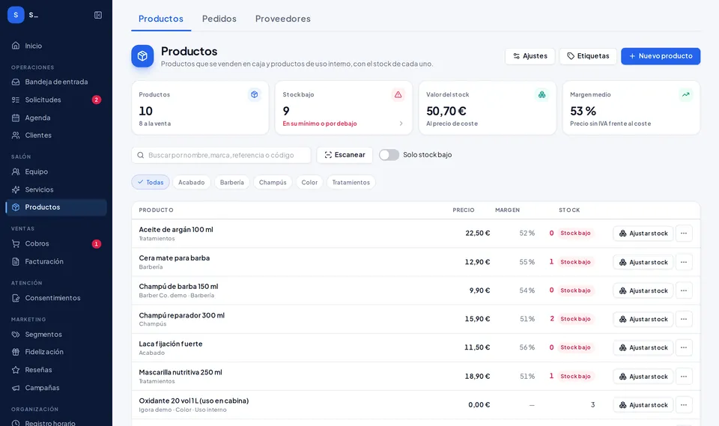The height and width of the screenshot is (426, 719).
Task: Switch to the Proveedores tab
Action: [283, 19]
